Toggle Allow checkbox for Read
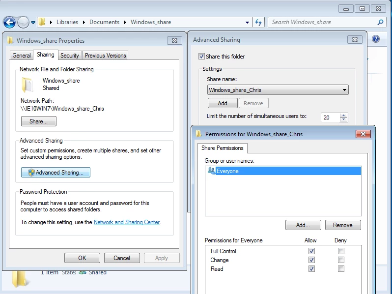This screenshot has width=392, height=294. tap(311, 269)
